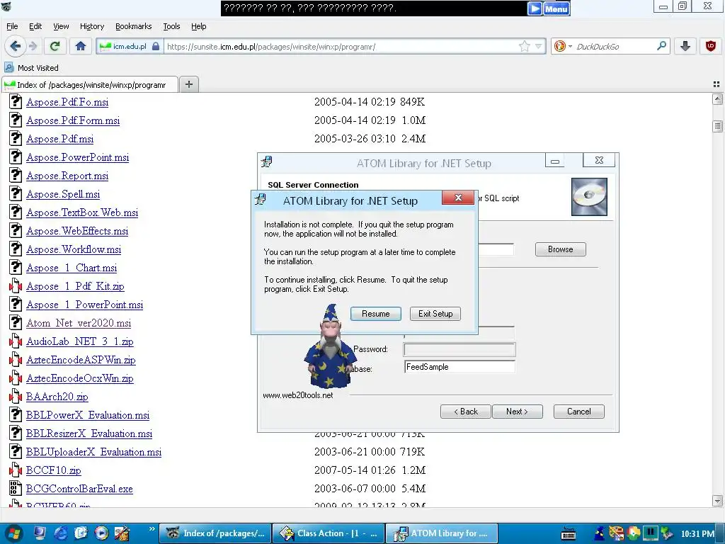Launch media player from quick launch
The image size is (725, 544).
pos(101,533)
